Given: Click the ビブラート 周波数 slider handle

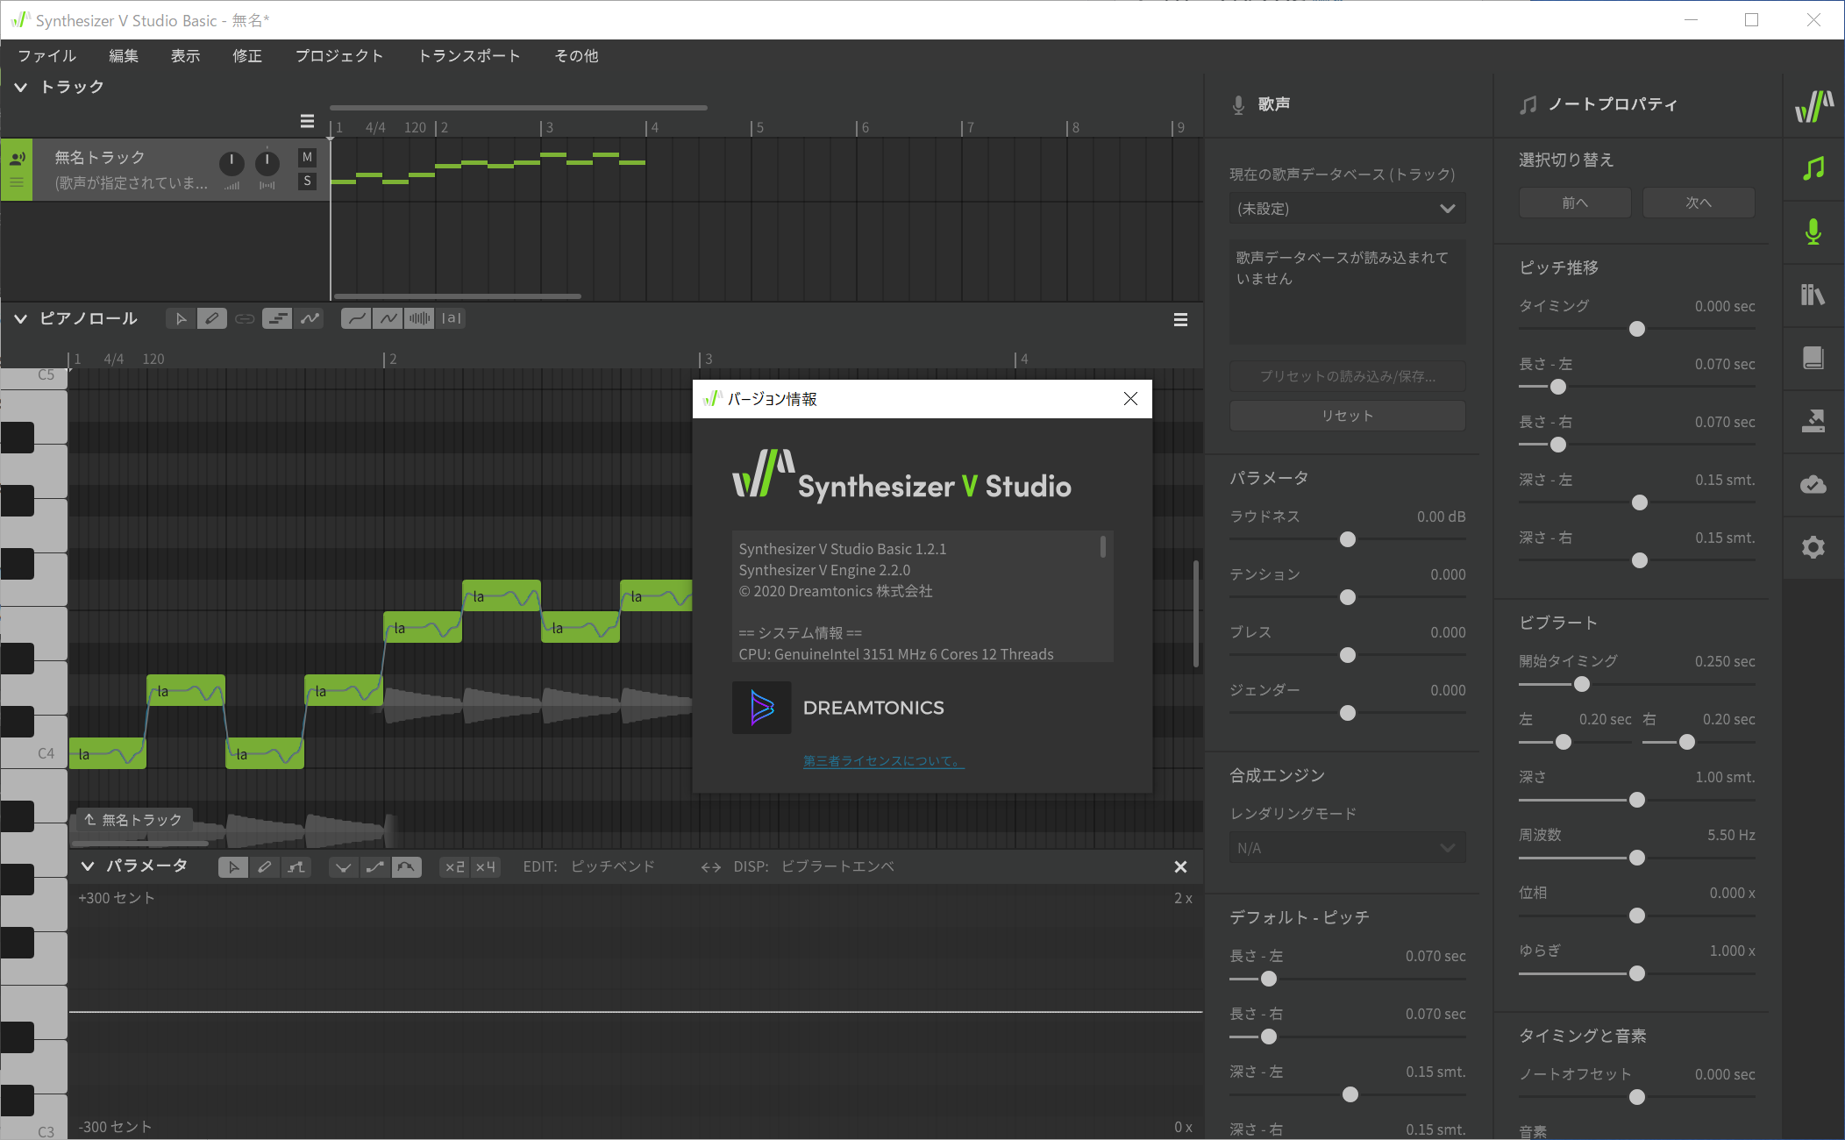Looking at the screenshot, I should pos(1636,858).
